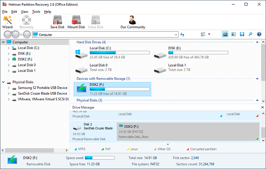Click the Corrupted partition legend entry
The width and height of the screenshot is (266, 169).
pyautogui.click(x=202, y=149)
